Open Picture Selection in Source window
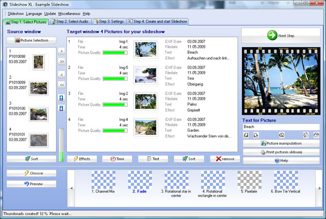 (x=32, y=41)
